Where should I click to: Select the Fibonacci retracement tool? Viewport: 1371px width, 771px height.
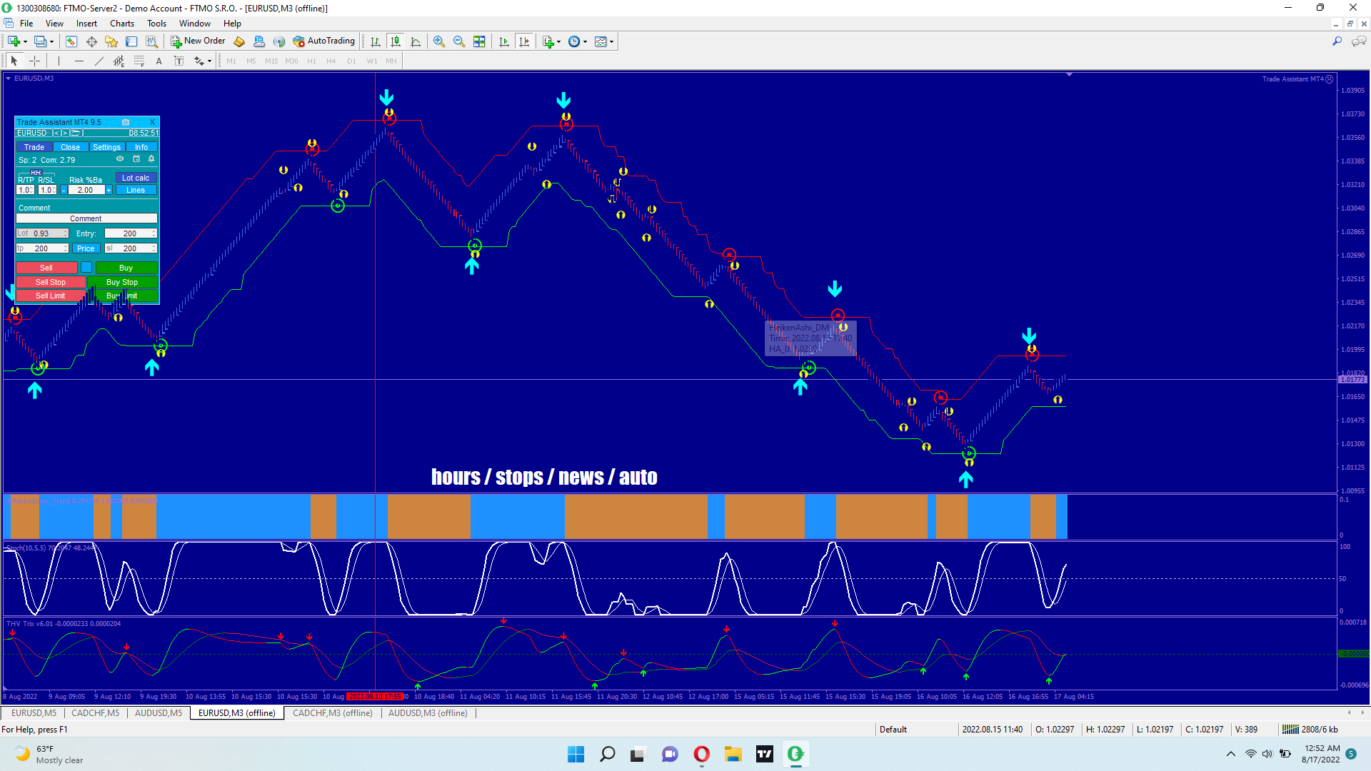pos(139,61)
